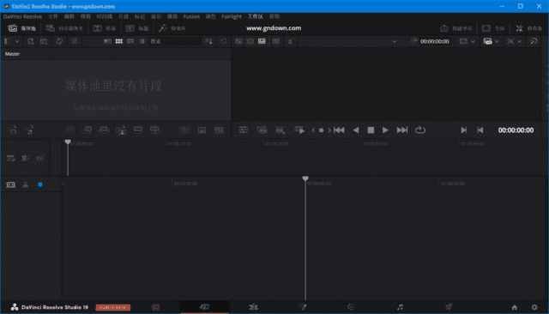Click the Place on Top edit icon
Image resolution: width=549 pixels, height=314 pixels.
[x=138, y=130]
